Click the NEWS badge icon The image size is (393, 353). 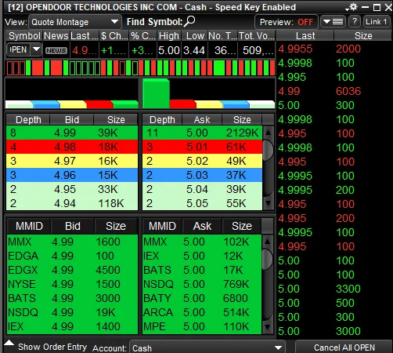tap(56, 50)
